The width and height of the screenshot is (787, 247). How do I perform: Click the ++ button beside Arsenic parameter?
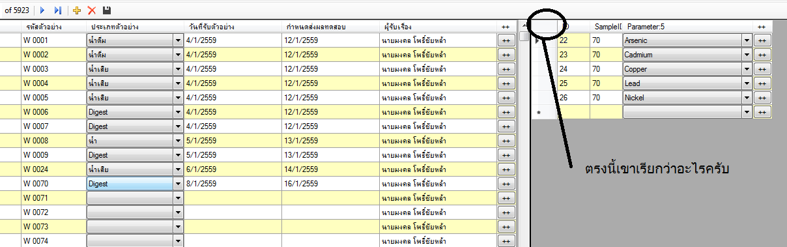(x=762, y=40)
